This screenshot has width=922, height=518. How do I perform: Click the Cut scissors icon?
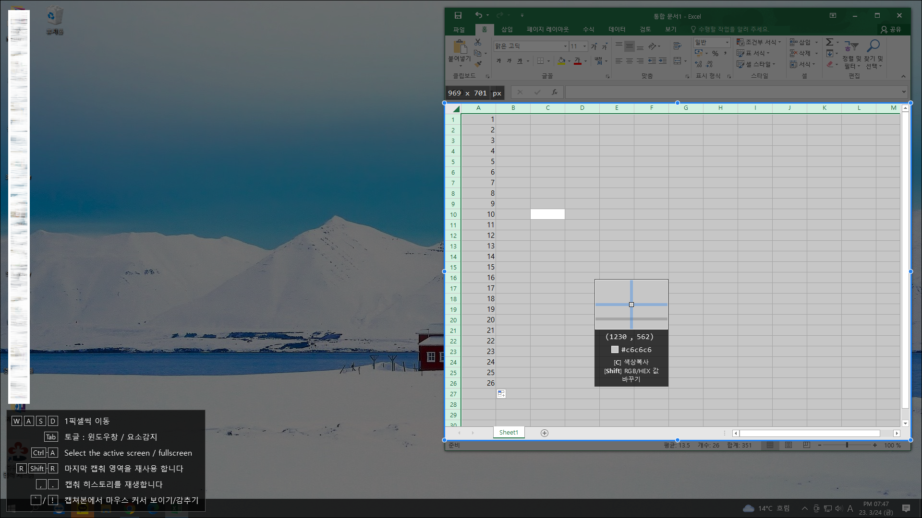point(477,43)
